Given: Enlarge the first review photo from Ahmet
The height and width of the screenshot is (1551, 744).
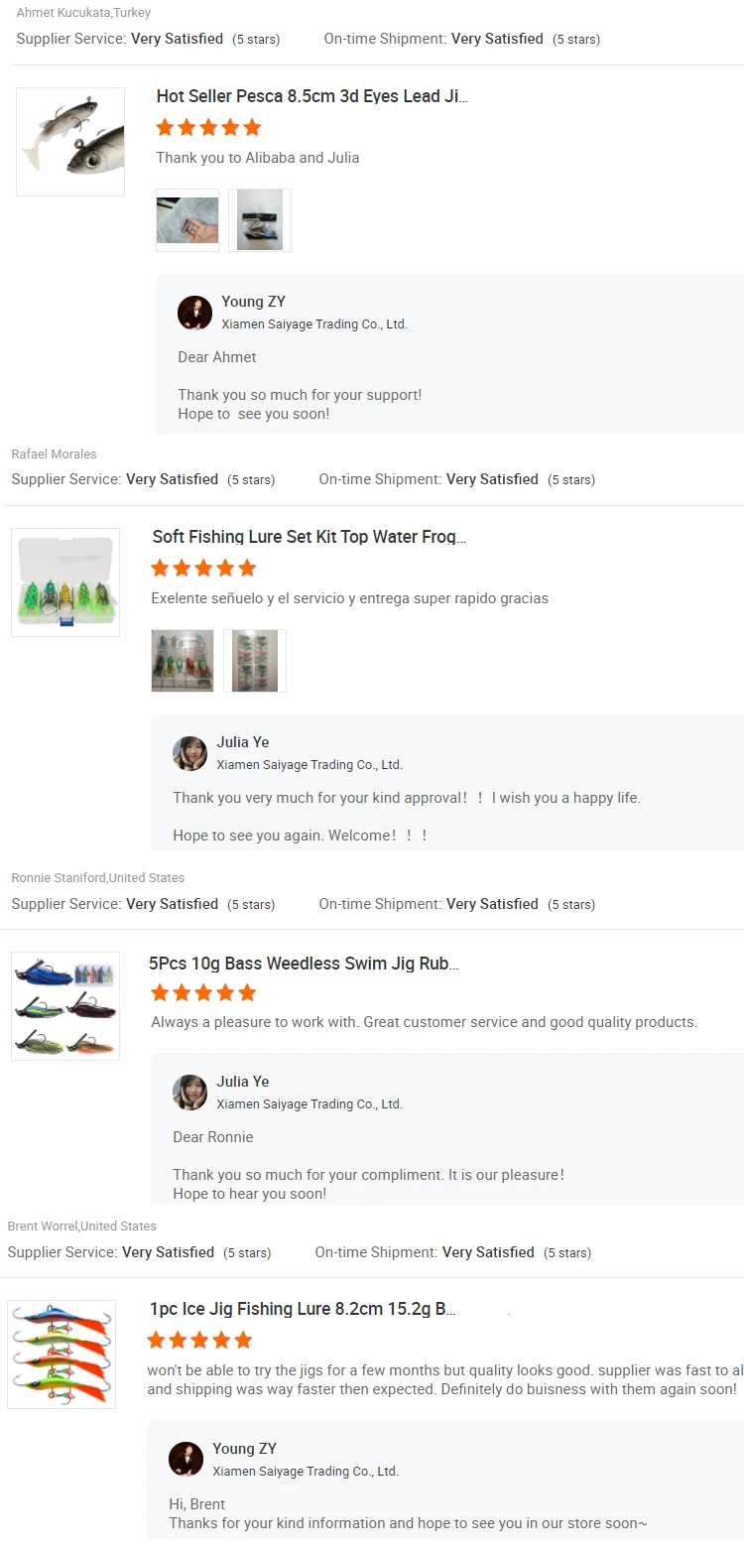Looking at the screenshot, I should (187, 220).
